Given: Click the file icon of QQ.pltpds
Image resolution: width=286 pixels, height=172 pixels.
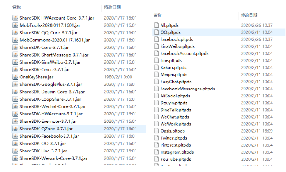Looking at the screenshot, I should point(156,32).
